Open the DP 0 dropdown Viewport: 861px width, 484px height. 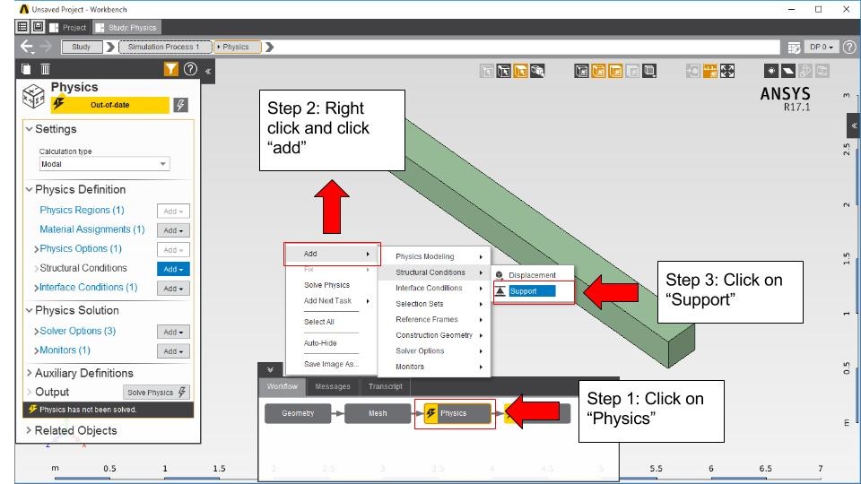(x=821, y=48)
